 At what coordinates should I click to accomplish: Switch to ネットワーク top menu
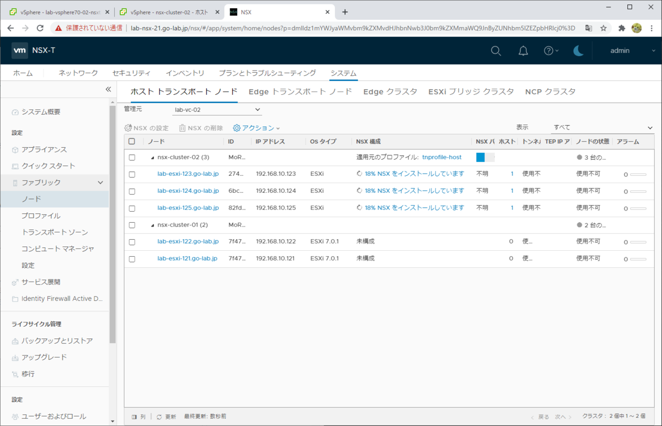[x=78, y=73]
